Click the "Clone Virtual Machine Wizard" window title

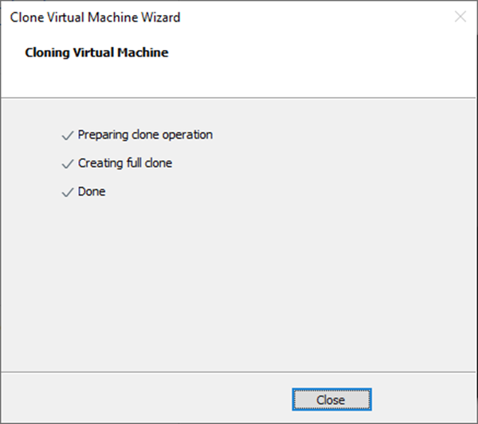point(95,17)
